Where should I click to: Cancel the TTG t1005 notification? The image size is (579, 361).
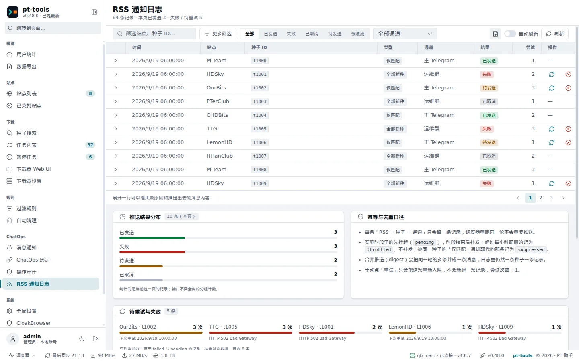point(568,129)
